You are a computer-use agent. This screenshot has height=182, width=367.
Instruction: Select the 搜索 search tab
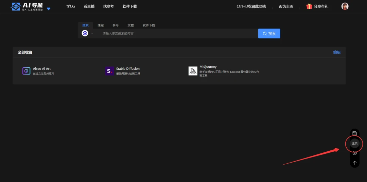coord(85,25)
